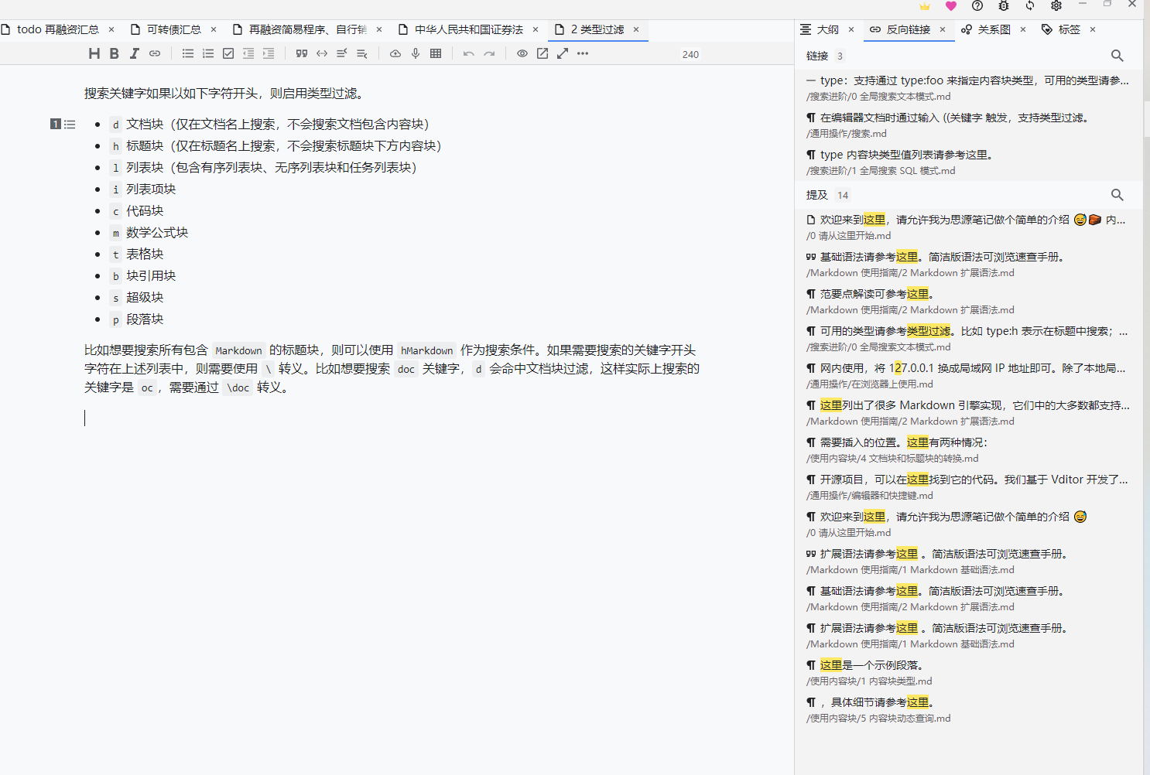The width and height of the screenshot is (1150, 775).
Task: Insert inline code using the toolbar icon
Action: click(322, 53)
